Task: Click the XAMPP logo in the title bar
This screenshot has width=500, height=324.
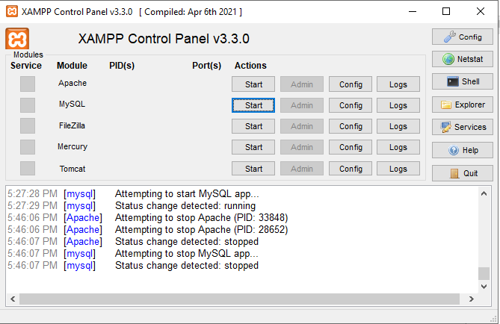Action: point(12,11)
